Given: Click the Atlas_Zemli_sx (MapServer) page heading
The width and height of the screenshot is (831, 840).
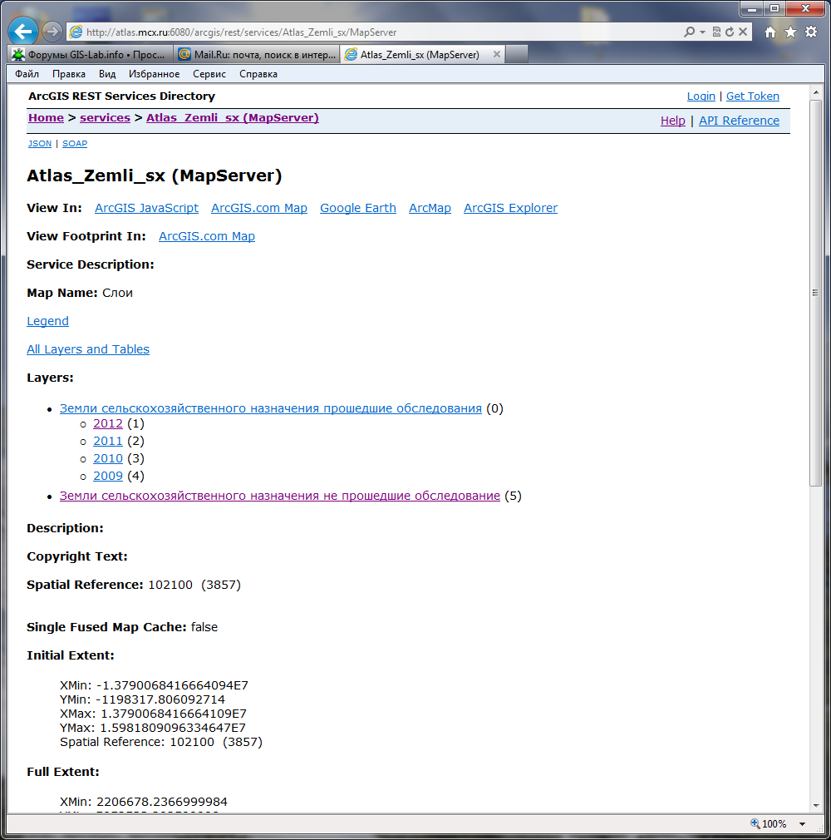Looking at the screenshot, I should [x=155, y=175].
